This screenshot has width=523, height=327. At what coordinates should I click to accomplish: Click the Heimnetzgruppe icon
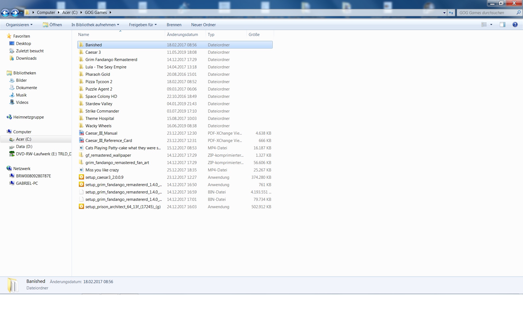coord(9,117)
